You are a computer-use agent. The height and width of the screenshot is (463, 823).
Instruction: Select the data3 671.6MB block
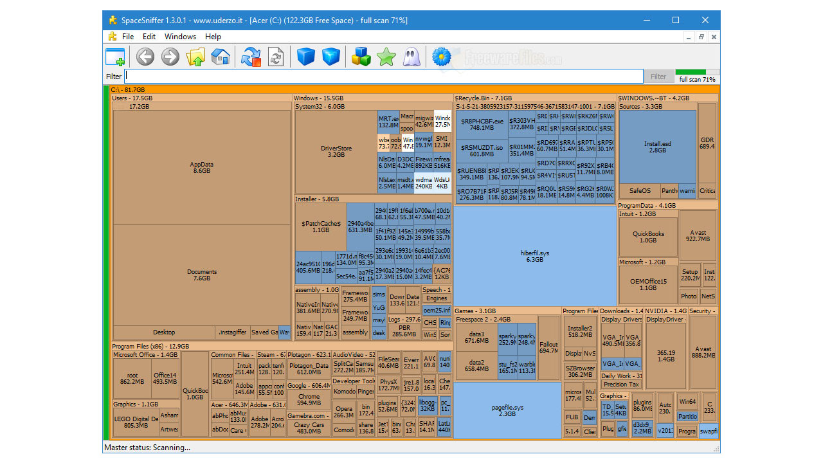point(476,338)
